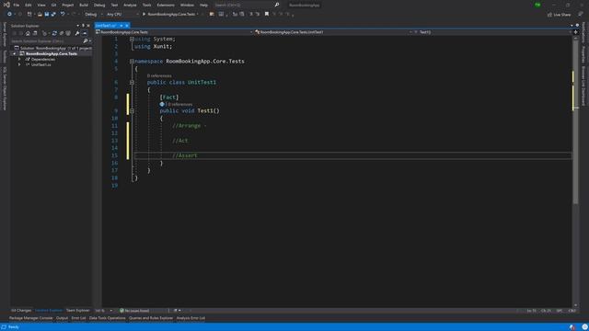The width and height of the screenshot is (589, 331).
Task: Open the Git menu
Action: click(53, 5)
